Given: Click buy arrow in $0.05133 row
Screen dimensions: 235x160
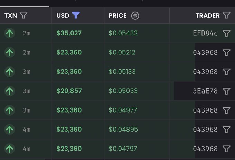Looking at the screenshot, I should [x=10, y=72].
